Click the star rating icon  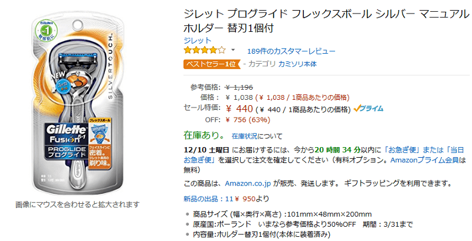coord(205,51)
